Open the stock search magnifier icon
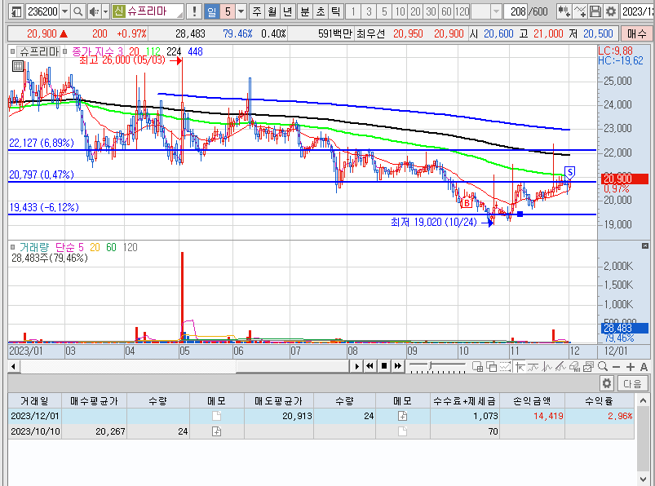Screen dimensions: 655x486 pyautogui.click(x=77, y=11)
